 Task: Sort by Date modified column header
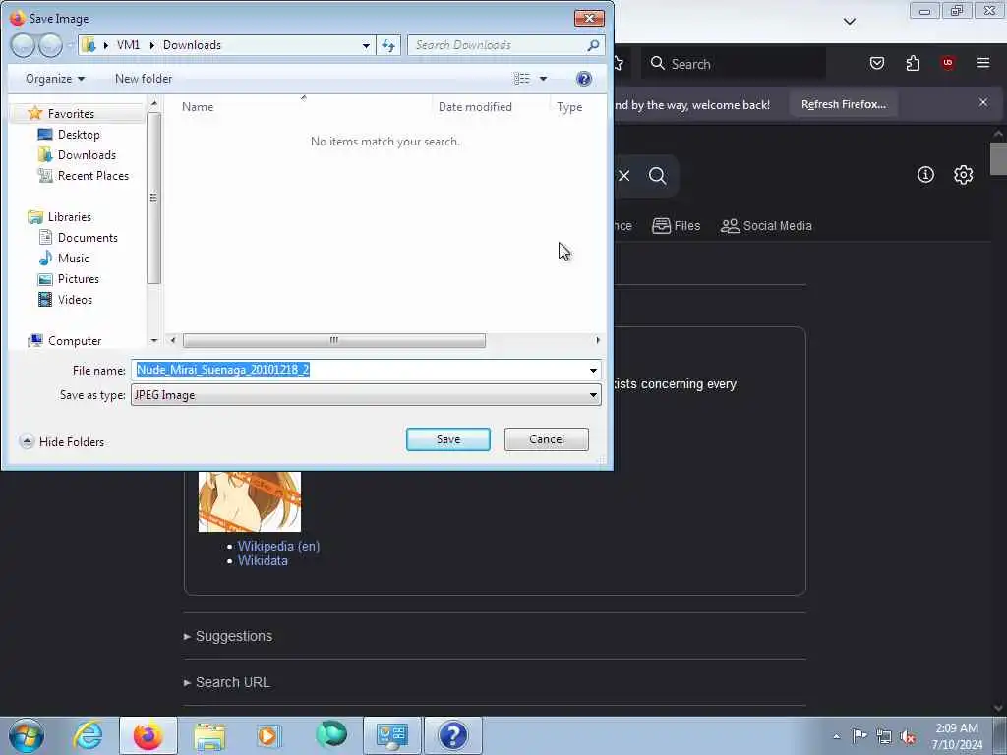click(475, 106)
